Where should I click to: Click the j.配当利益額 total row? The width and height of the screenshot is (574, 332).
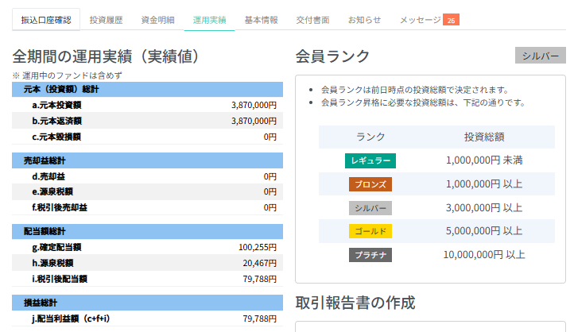(x=148, y=318)
